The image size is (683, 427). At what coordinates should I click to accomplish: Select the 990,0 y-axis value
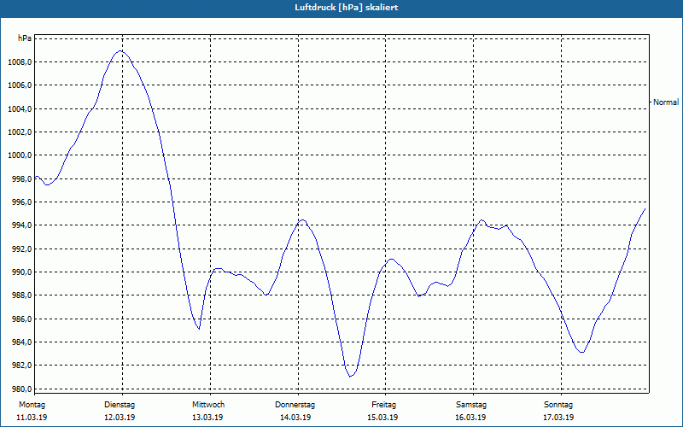[21, 272]
